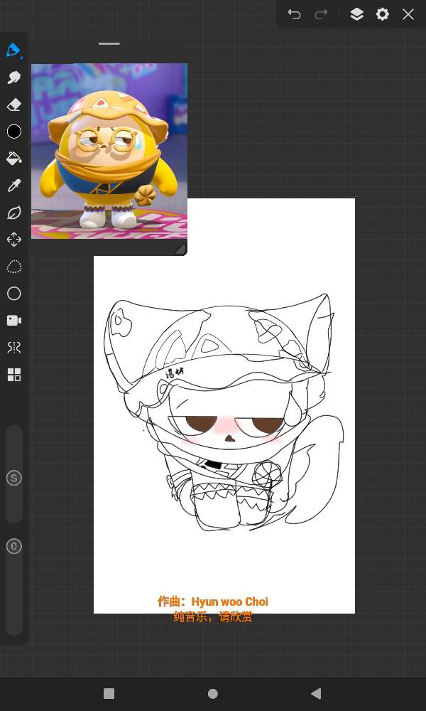Adjust the opacity slider O
Viewport: 426px width, 711px height.
coord(13,546)
